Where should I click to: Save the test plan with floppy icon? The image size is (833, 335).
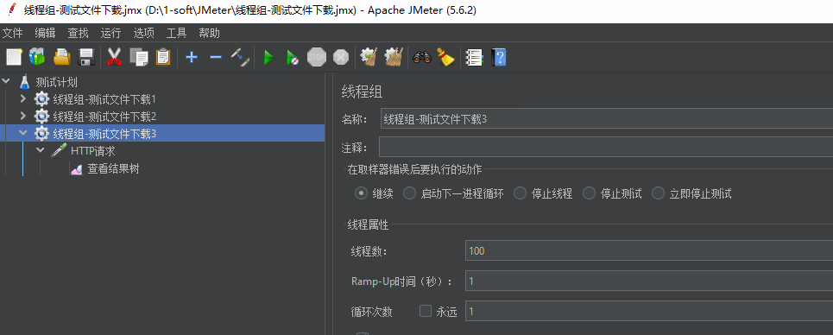click(86, 56)
